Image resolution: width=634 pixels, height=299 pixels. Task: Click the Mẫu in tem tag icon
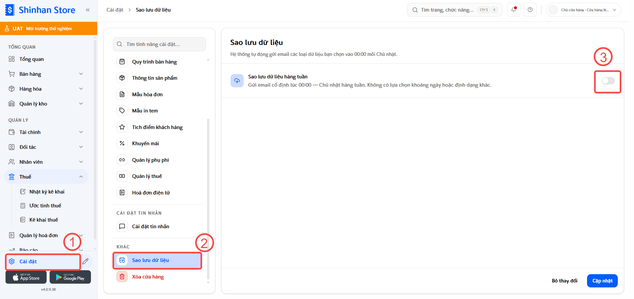pyautogui.click(x=122, y=110)
